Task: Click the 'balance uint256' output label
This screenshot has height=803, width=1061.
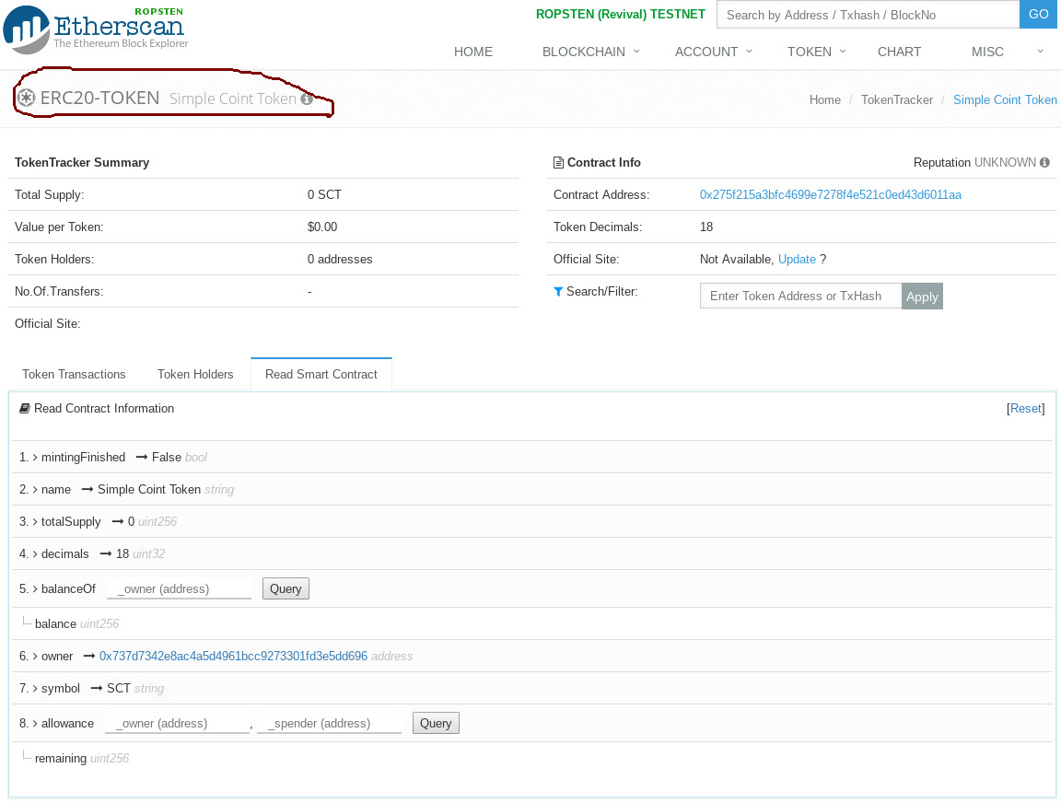Action: [x=76, y=623]
